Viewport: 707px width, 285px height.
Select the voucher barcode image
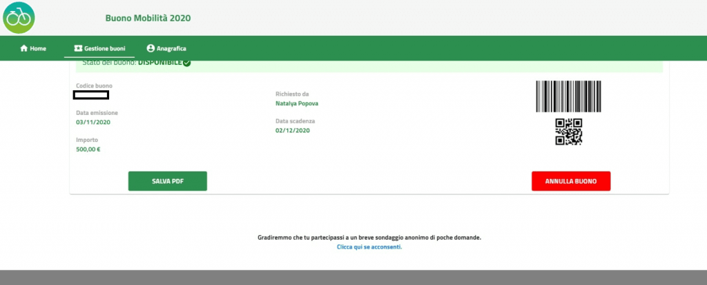click(568, 96)
